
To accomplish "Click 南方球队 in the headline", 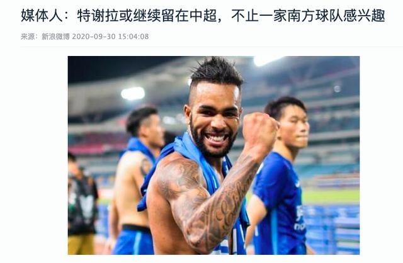I will pyautogui.click(x=315, y=15).
